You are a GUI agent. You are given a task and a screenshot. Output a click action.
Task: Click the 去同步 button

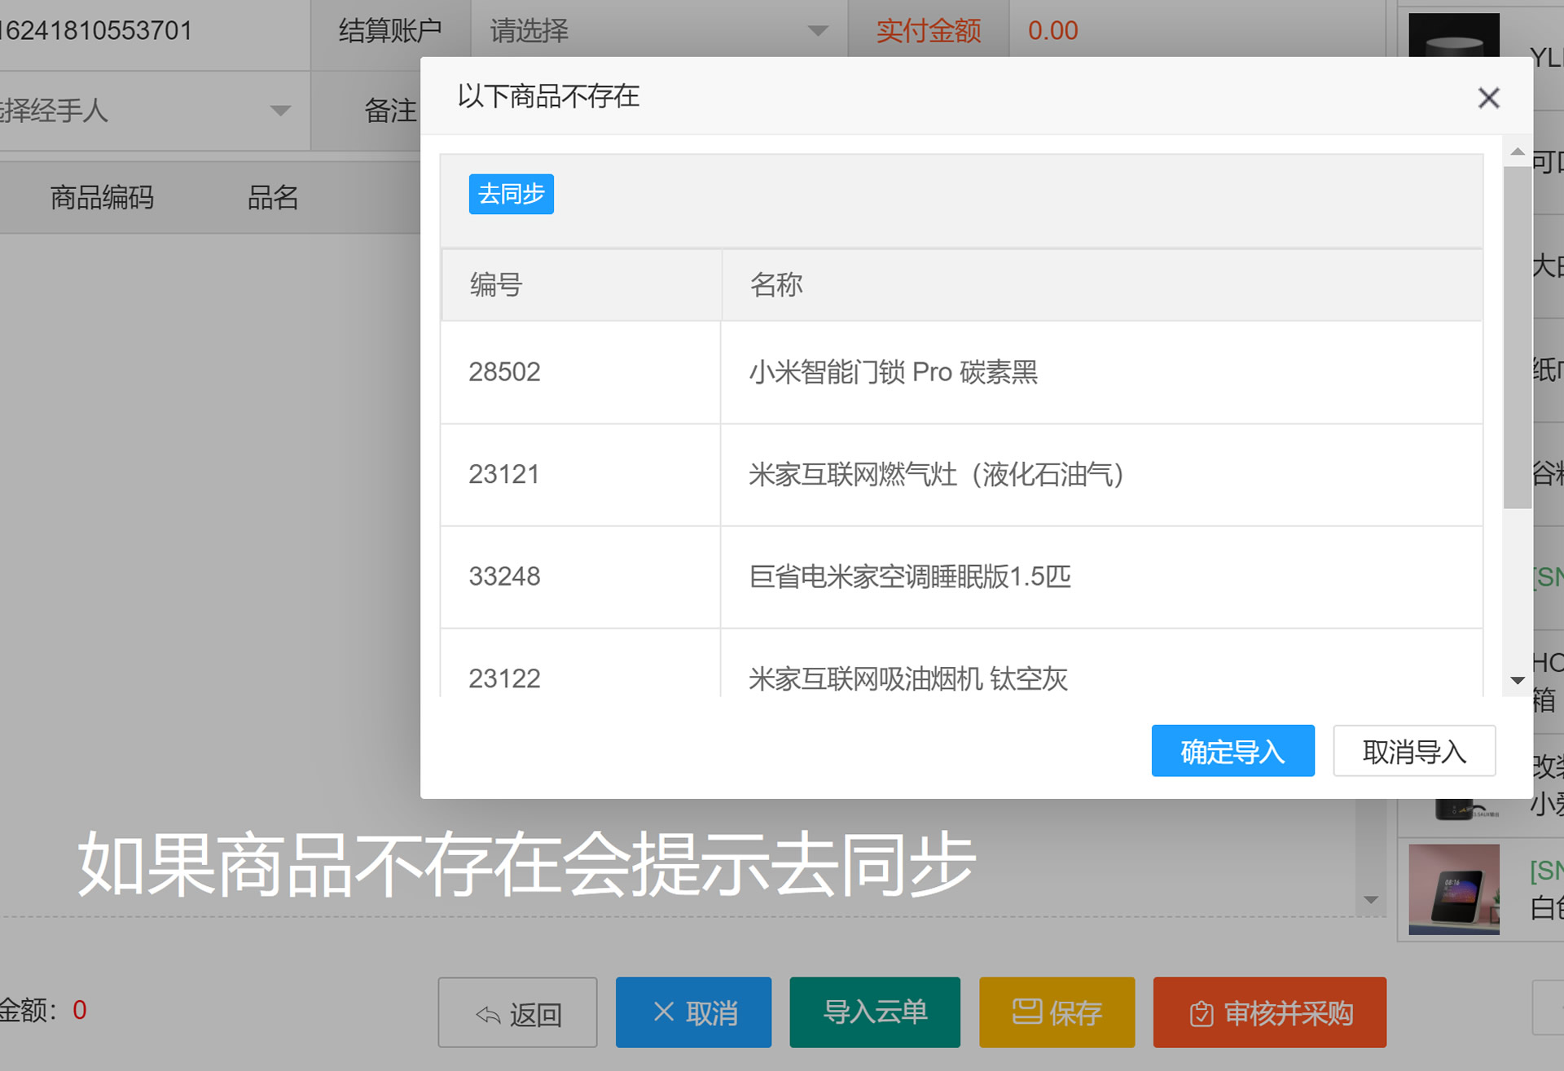click(511, 194)
